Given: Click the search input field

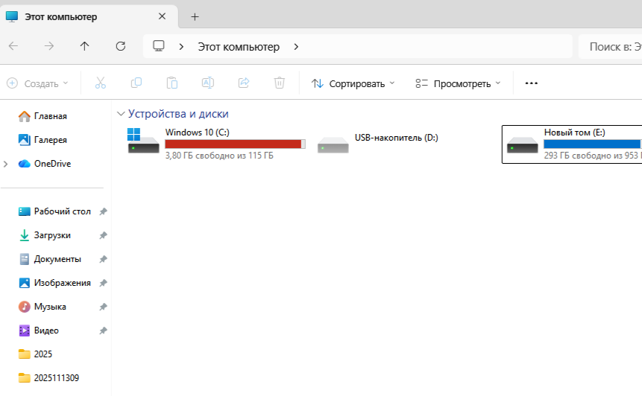Looking at the screenshot, I should pyautogui.click(x=610, y=46).
